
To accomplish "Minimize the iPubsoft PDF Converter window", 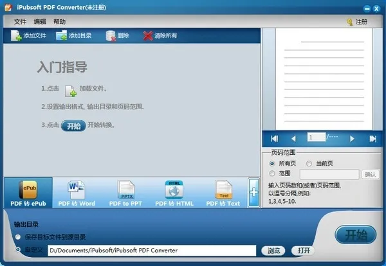I will click(x=367, y=8).
